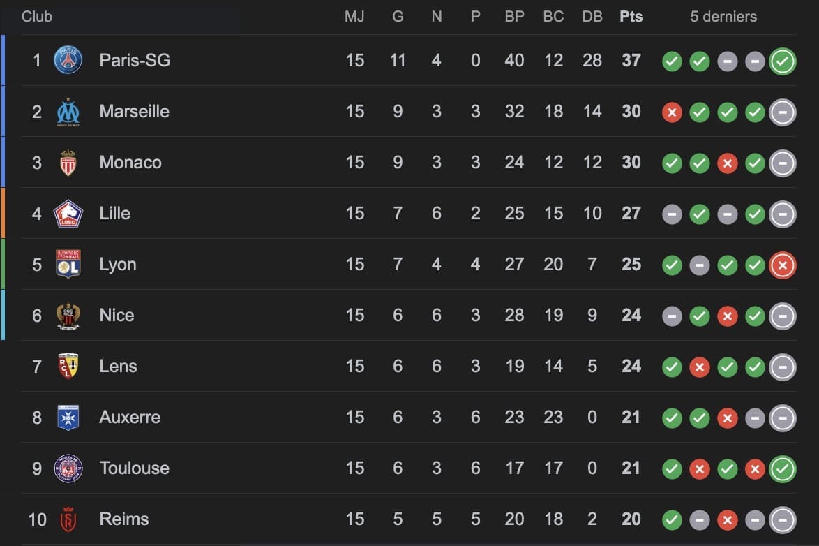Viewport: 819px width, 546px height.
Task: Click the Marseille club logo
Action: (68, 112)
